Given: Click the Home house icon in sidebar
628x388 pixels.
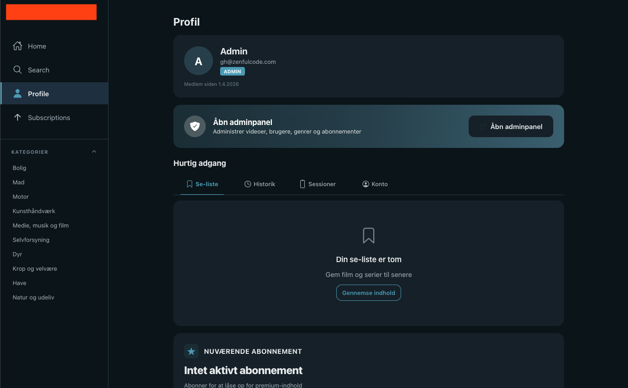Looking at the screenshot, I should point(18,46).
